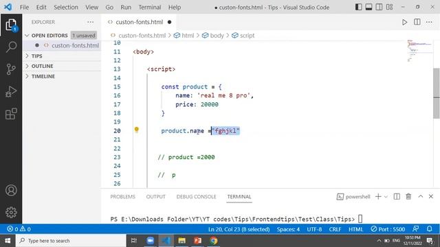Image resolution: width=440 pixels, height=247 pixels.
Task: Open the Extensions view
Action: [x=11, y=114]
